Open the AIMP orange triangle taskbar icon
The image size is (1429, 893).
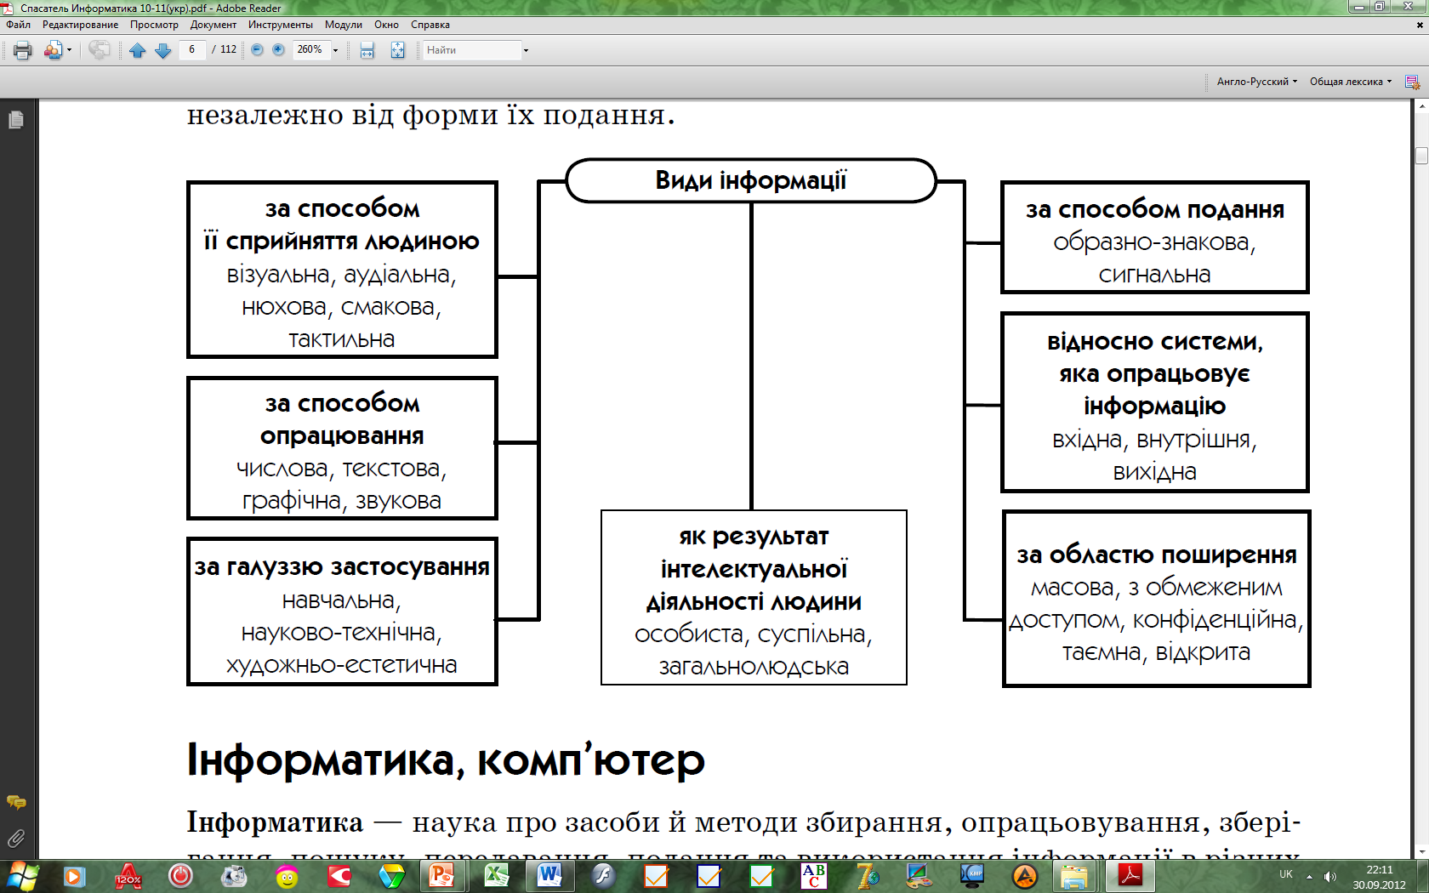pyautogui.click(x=1025, y=876)
